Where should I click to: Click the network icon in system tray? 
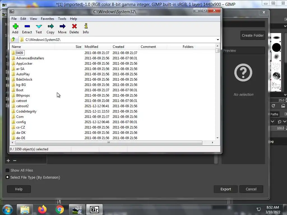click(259, 209)
